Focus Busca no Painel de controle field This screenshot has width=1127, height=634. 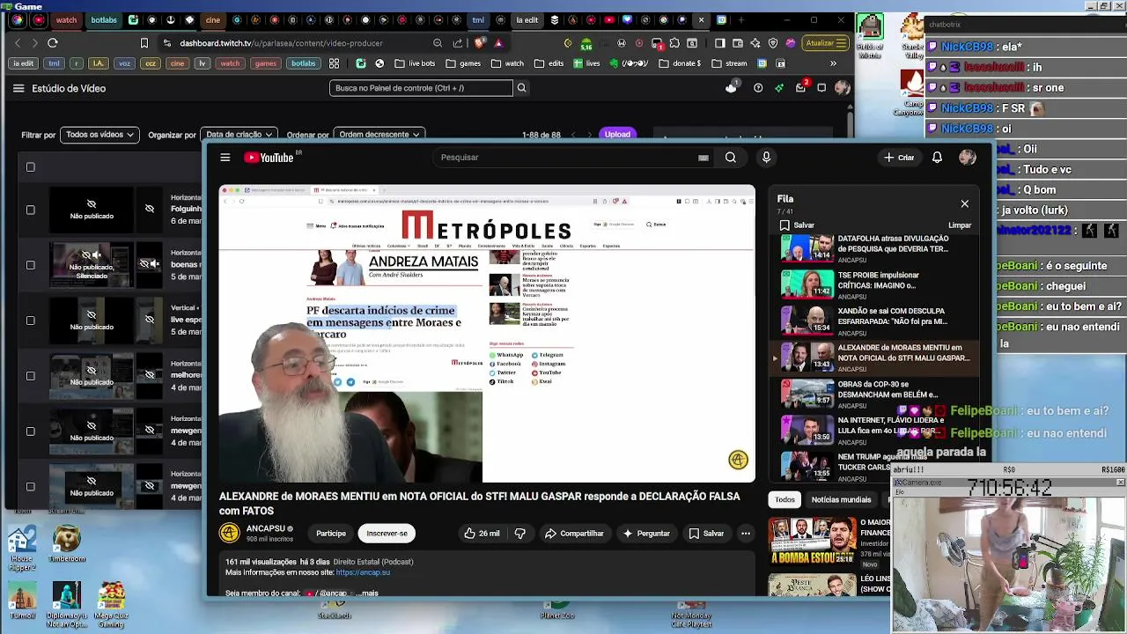421,88
